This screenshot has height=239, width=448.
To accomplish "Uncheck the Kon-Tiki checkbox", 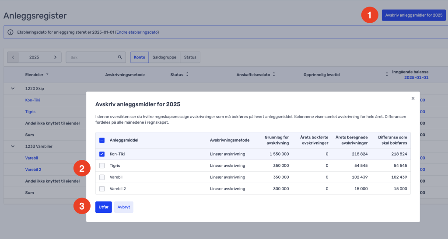I will [x=102, y=154].
